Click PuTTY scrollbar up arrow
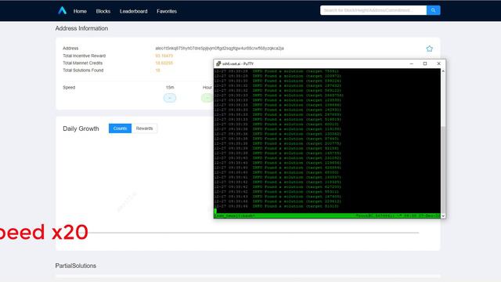 (x=443, y=71)
